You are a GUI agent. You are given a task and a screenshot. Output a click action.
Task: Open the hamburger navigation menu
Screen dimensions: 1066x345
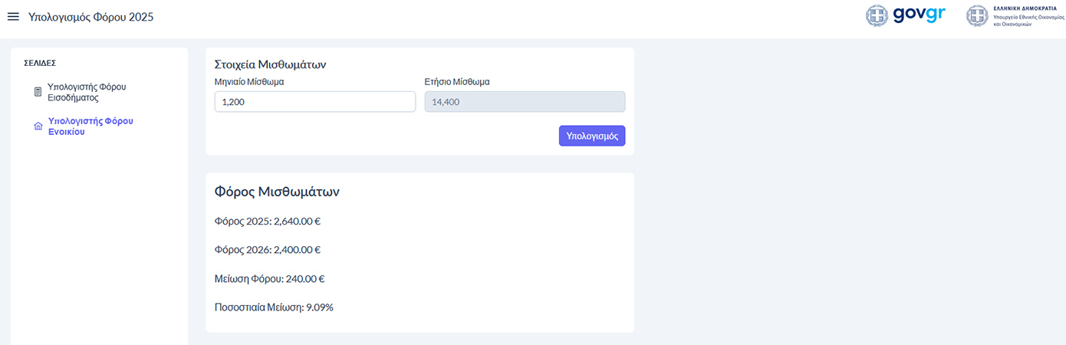tap(12, 17)
